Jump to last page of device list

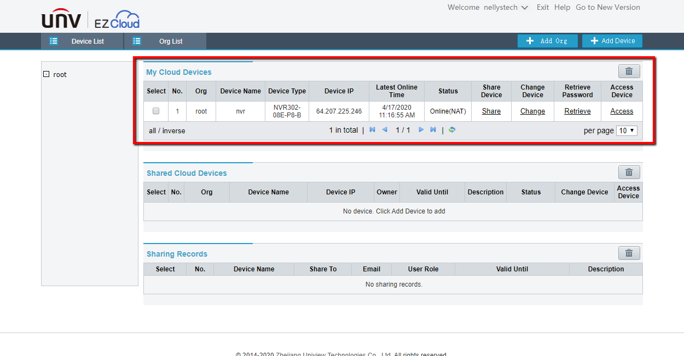pos(433,130)
